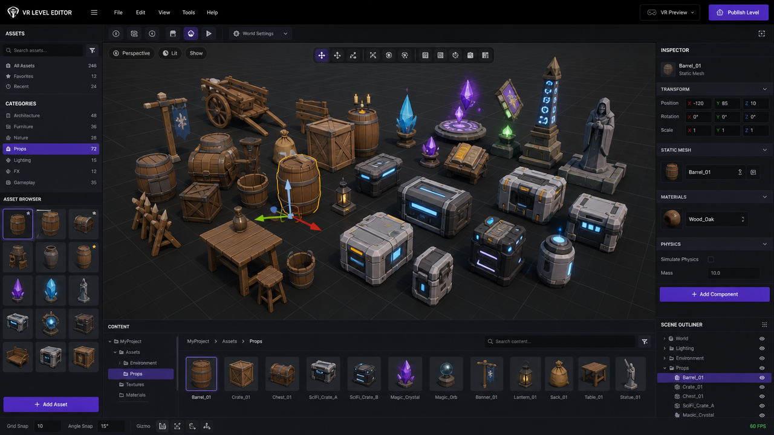This screenshot has width=774, height=435.
Task: Open the VR Preview dropdown
Action: point(670,12)
